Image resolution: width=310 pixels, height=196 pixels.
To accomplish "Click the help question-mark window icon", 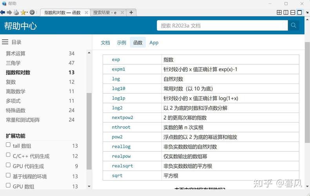I will 4,4.
